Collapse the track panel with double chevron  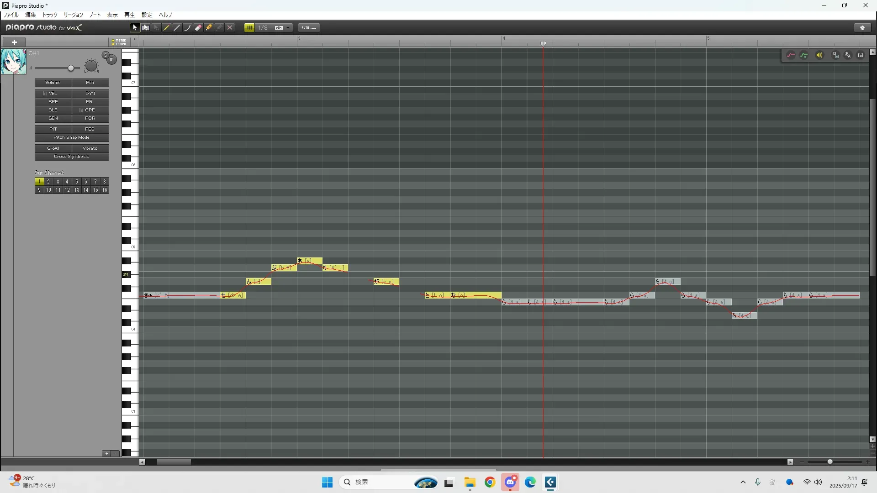pos(135,39)
